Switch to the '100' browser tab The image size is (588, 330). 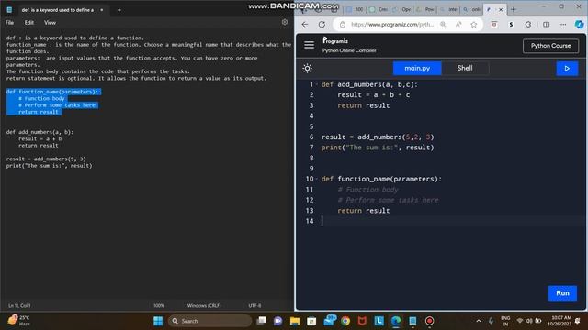point(355,9)
